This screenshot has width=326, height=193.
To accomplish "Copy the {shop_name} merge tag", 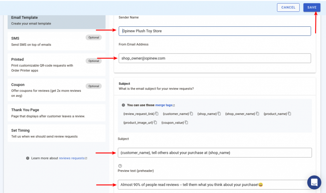I will pyautogui.click(x=219, y=114).
